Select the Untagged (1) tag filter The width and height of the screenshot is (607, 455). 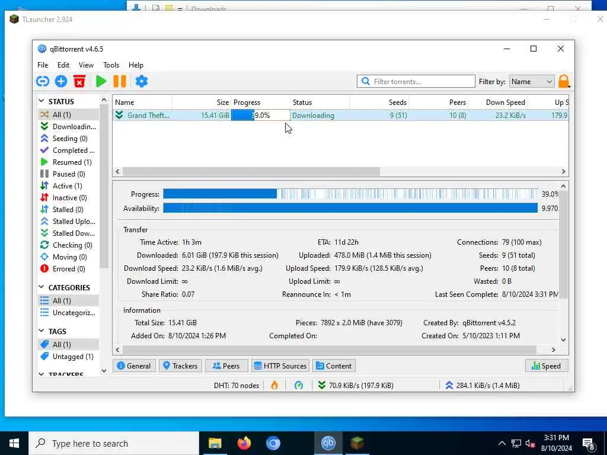point(69,356)
